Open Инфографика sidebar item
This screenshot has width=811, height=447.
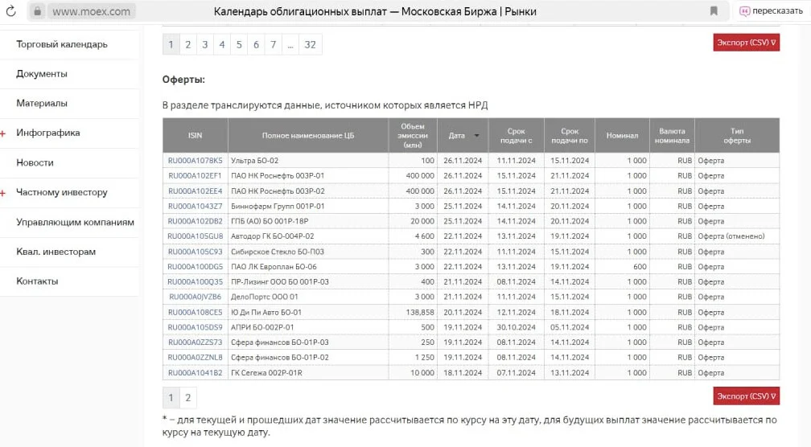pyautogui.click(x=48, y=133)
